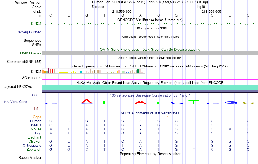Click the -4.5 PhyloP lower scale value
Image resolution: width=258 pixels, height=164 pixels.
(35, 108)
